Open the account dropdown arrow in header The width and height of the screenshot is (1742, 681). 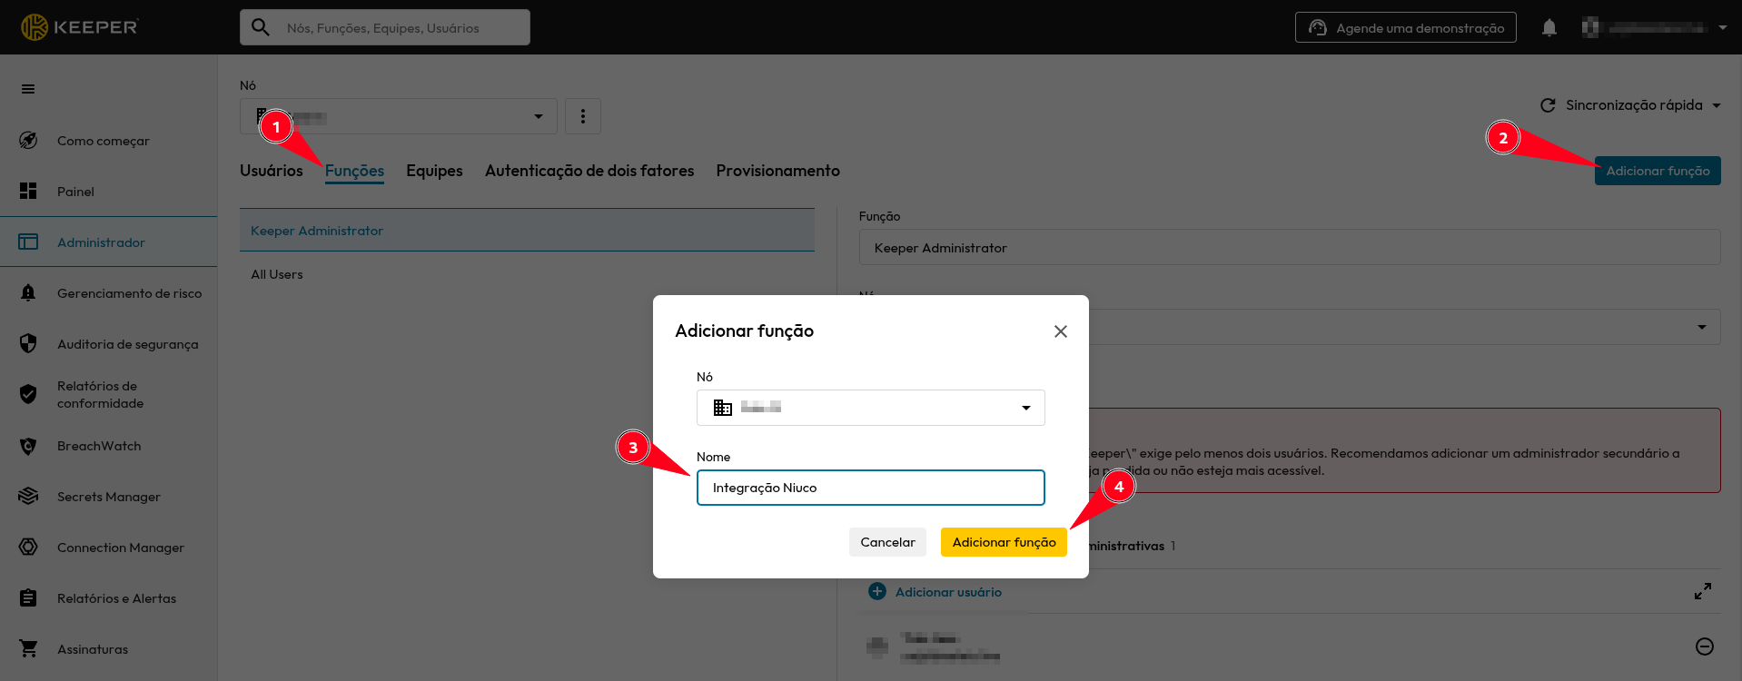tap(1722, 27)
